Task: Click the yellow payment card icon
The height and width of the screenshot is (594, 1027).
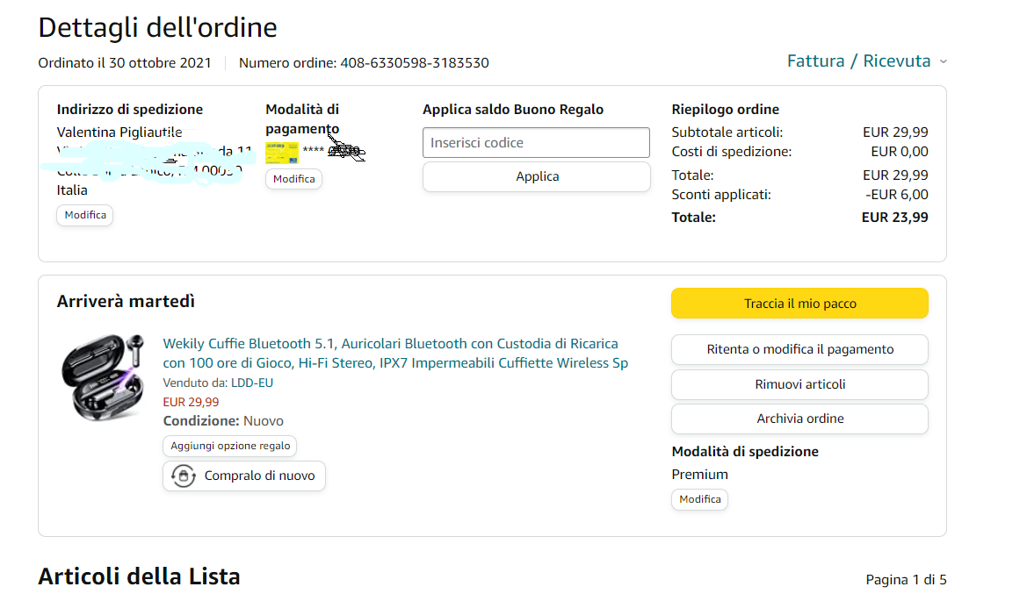Action: click(x=282, y=153)
